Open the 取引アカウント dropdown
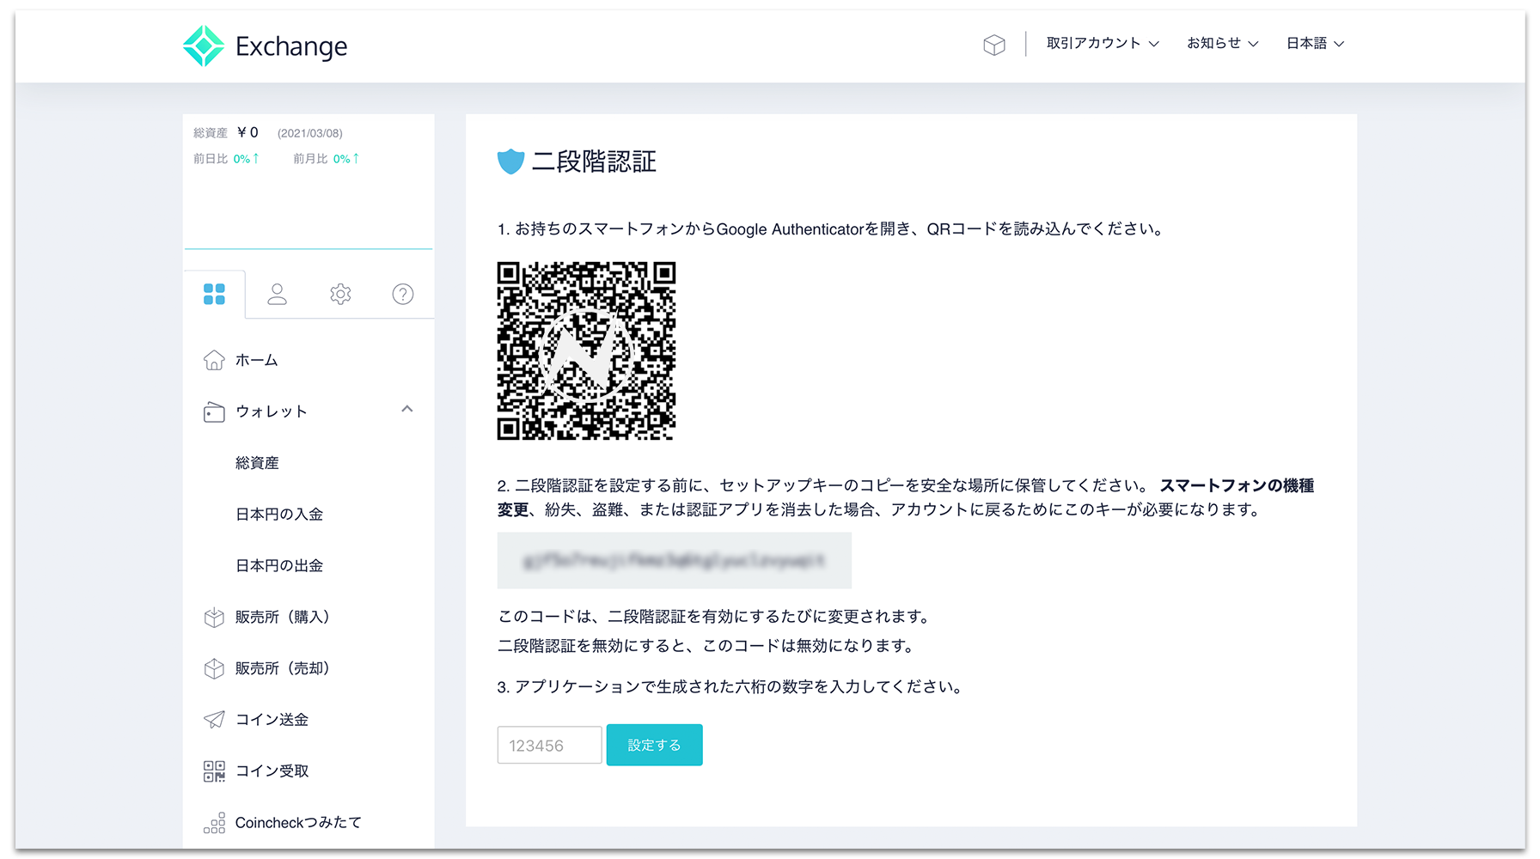 point(1101,43)
